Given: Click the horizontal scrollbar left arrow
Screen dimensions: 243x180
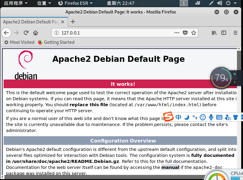Looking at the screenshot, I should [x=2, y=177].
